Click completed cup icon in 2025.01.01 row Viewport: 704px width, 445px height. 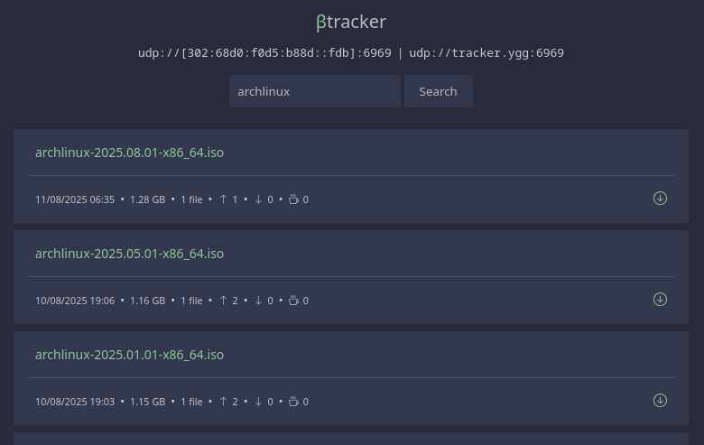click(x=293, y=401)
